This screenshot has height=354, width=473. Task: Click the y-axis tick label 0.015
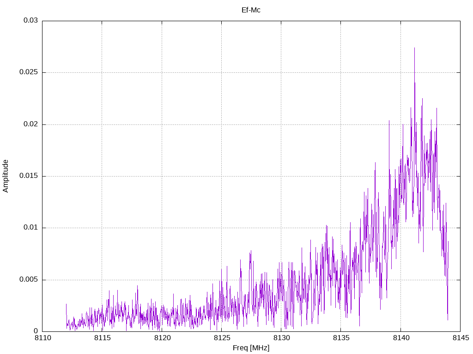point(29,176)
